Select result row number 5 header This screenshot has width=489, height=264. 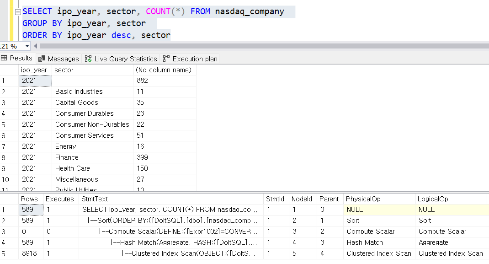click(x=9, y=124)
